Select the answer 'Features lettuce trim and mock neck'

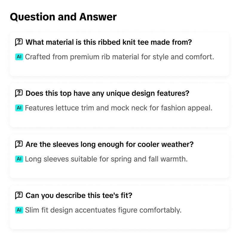pyautogui.click(x=119, y=108)
